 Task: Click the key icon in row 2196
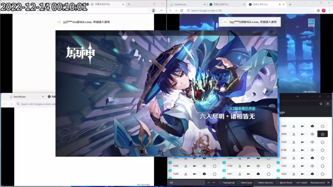pyautogui.click(x=303, y=150)
